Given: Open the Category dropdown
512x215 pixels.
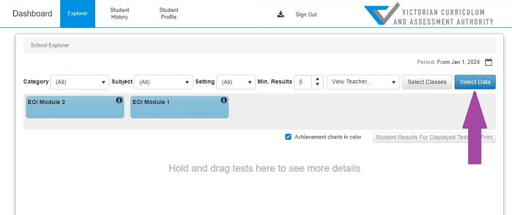Looking at the screenshot, I should [x=80, y=82].
